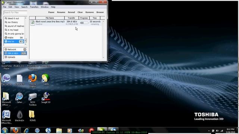Open the NCH Toolbox desktop shortcut
The image size is (239, 134).
coord(32,99)
